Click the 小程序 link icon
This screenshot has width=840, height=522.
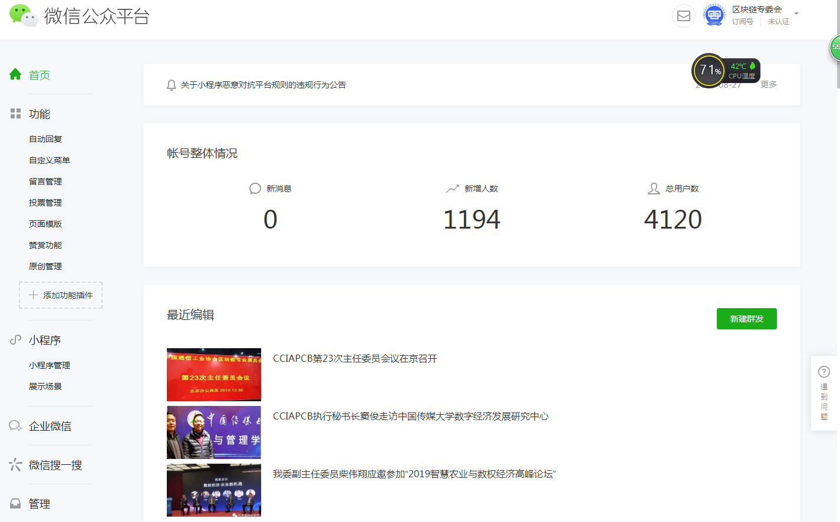click(x=15, y=340)
